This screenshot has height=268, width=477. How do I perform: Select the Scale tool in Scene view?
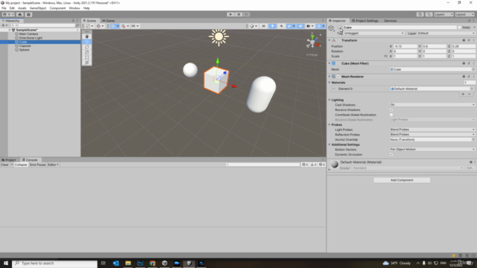click(87, 52)
